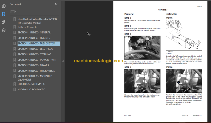Select SECTION 3 INDEX - FUEL SYSTEM bookmark
Viewport: 211px width, 123px height.
(39, 43)
